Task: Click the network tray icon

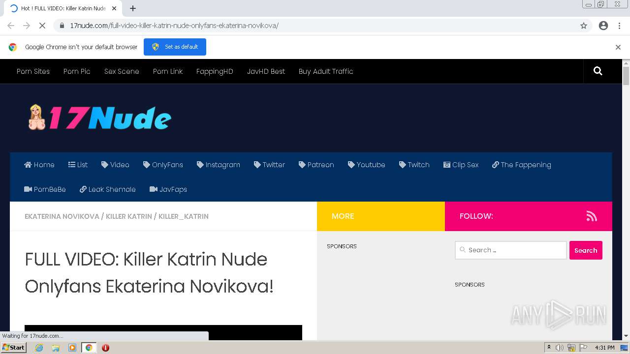Action: (x=571, y=348)
